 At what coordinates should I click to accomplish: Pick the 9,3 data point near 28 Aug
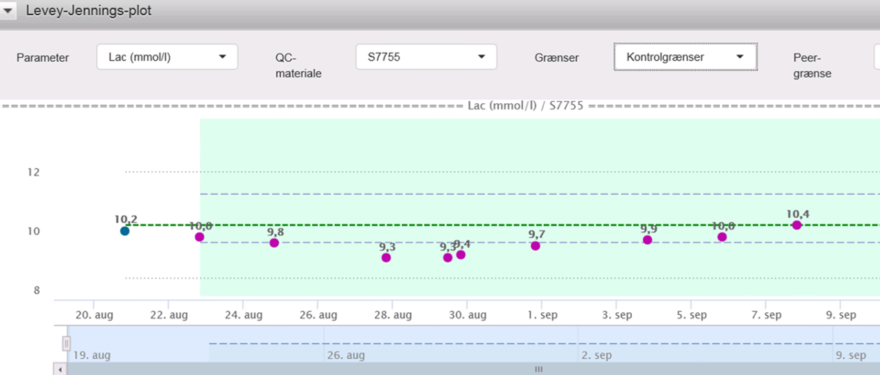click(x=386, y=257)
